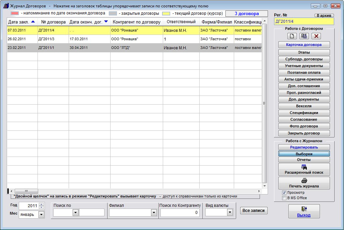
Task: Sort by the Дата оконч. дог. column arrow
Action: [x=106, y=22]
